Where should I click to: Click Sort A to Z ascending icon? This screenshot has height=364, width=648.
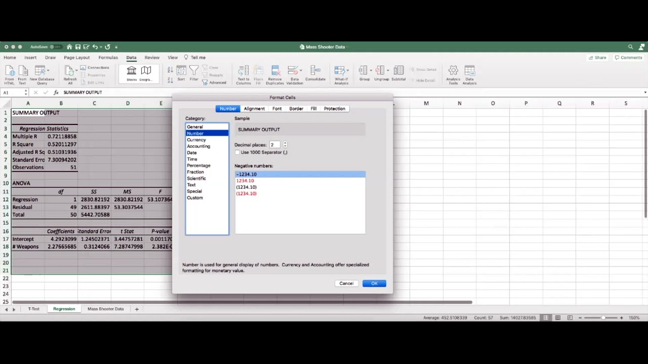click(170, 70)
